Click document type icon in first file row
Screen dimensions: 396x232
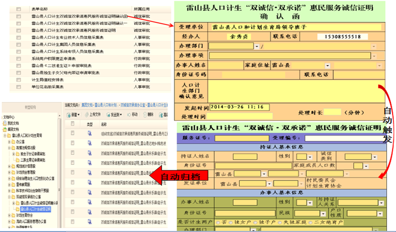coord(90,133)
